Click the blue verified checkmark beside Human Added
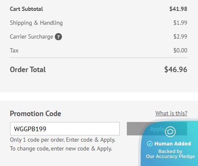 coord(150,144)
